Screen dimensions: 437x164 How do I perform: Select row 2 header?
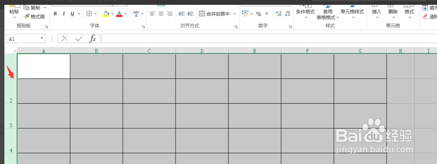coord(11,91)
